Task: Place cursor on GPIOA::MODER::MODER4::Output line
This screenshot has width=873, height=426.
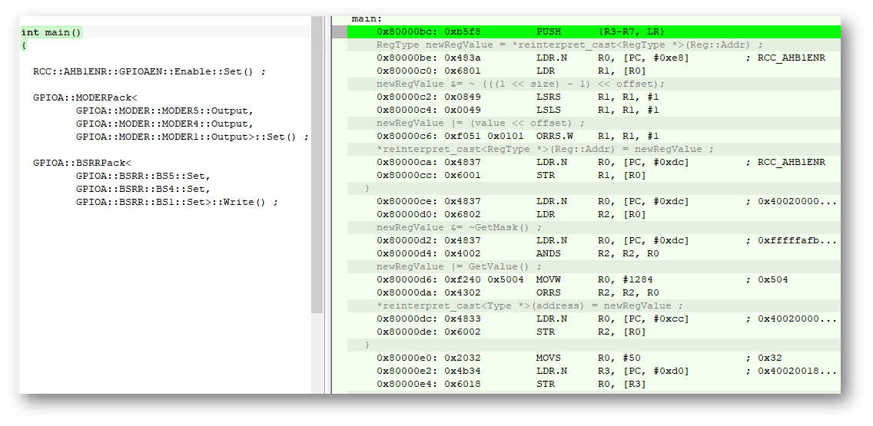Action: [x=164, y=124]
